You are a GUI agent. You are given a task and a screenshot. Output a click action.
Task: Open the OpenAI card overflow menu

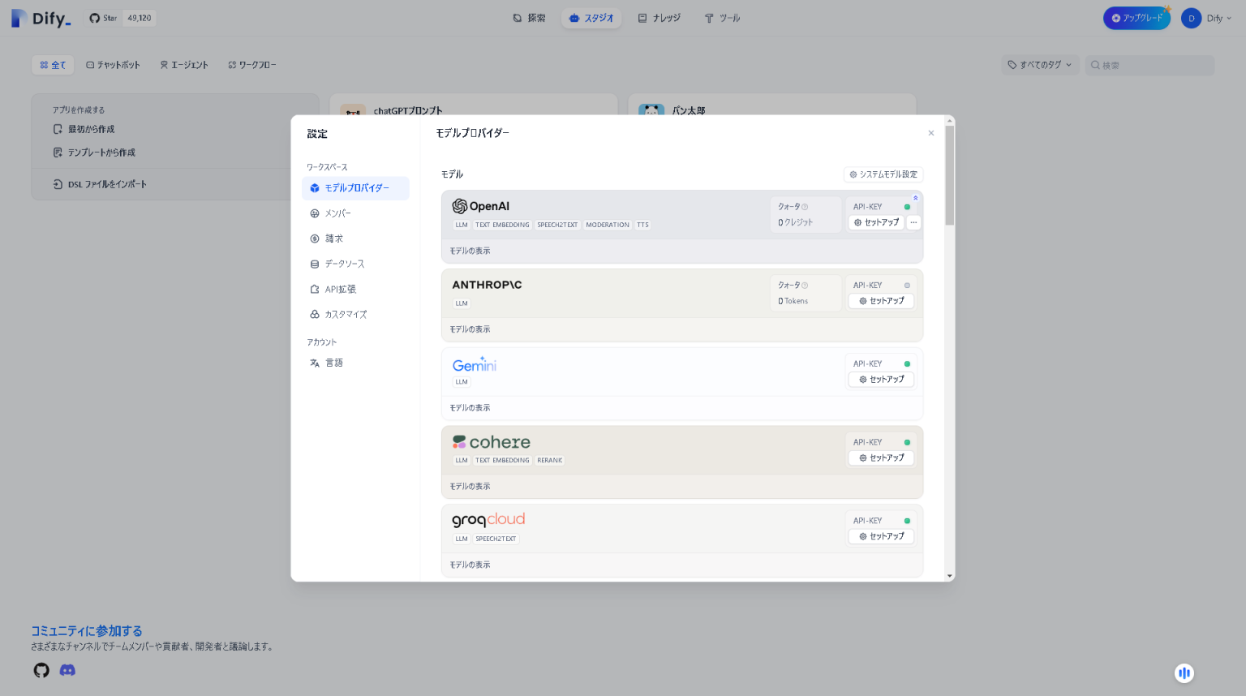click(x=913, y=222)
